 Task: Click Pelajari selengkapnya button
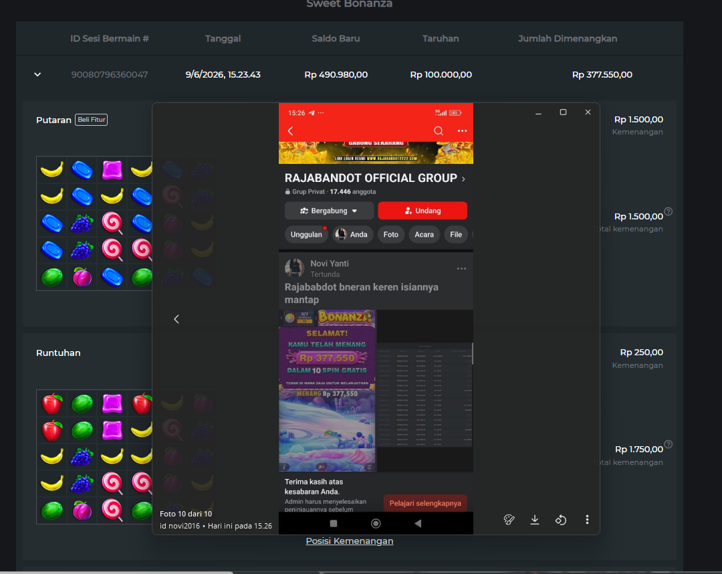point(425,503)
